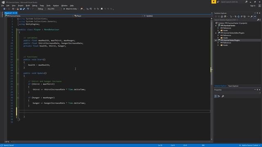Expand Assets under FPS Survival Series.Plugins
Screen dimensions: 262x147
[218, 45]
